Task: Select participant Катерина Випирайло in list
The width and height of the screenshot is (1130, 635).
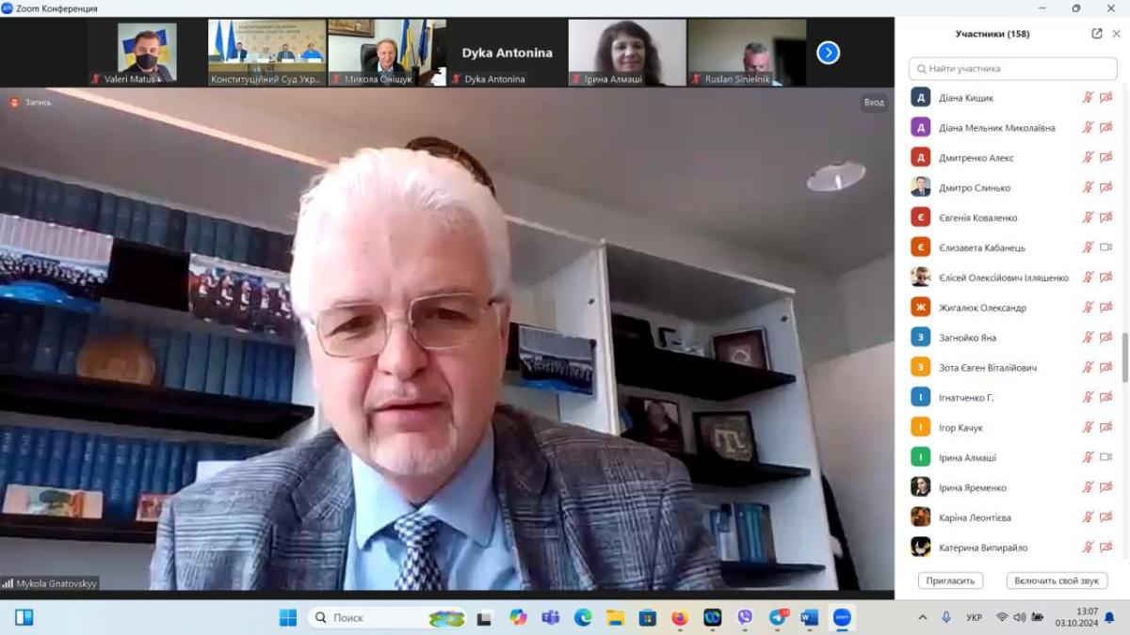Action: pyautogui.click(x=983, y=548)
